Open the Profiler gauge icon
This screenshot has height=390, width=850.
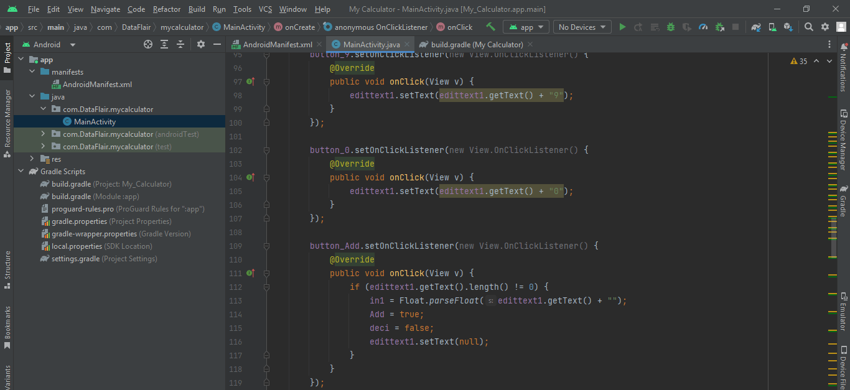(x=703, y=27)
